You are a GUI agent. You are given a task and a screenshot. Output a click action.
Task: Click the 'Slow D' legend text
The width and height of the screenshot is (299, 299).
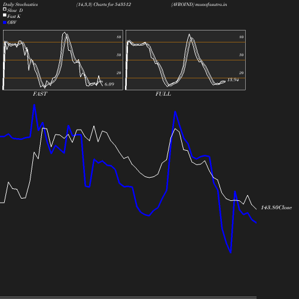15,10
